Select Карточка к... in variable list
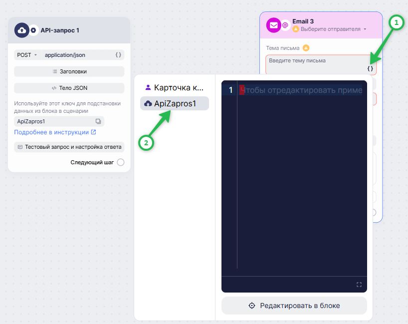Viewport: 408px width, 324px height. tap(175, 87)
